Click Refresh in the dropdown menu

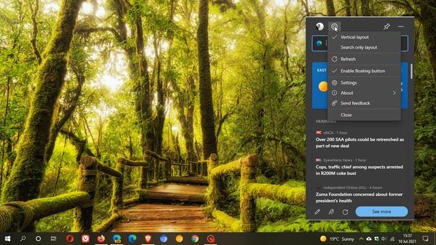(x=364, y=59)
